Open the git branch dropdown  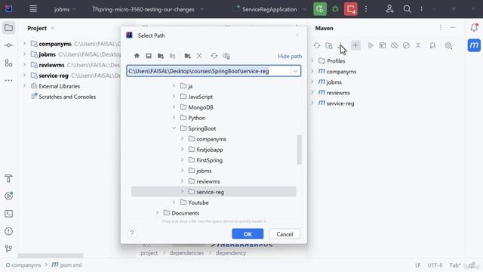(x=148, y=9)
